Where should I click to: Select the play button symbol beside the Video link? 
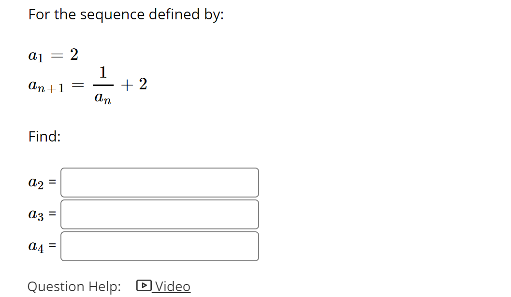point(144,286)
